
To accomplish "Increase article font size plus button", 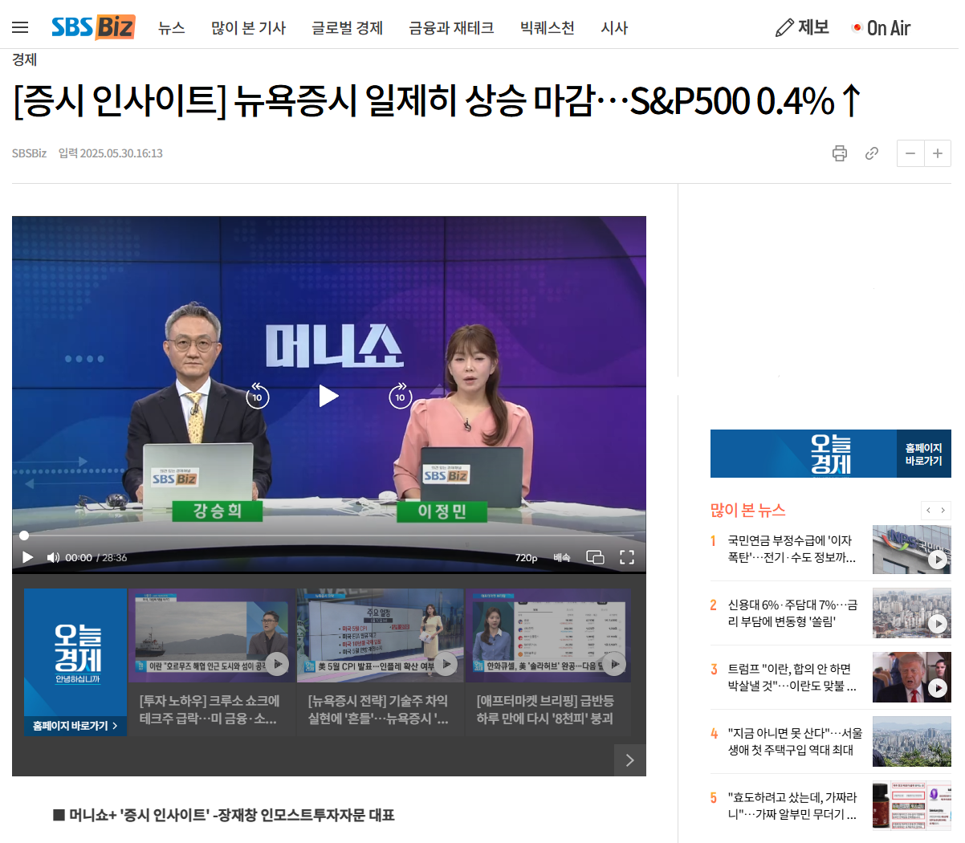I will pyautogui.click(x=938, y=153).
